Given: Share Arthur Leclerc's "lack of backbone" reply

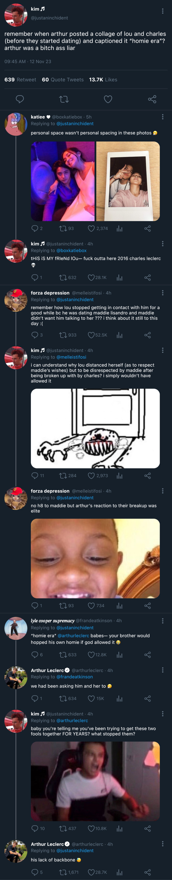Looking at the screenshot, I should [147, 872].
